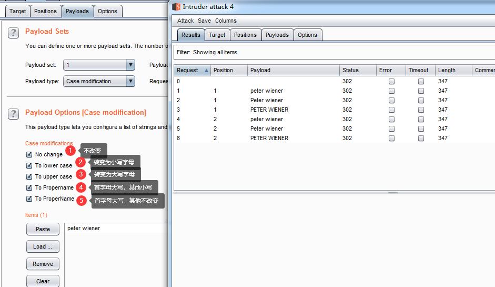This screenshot has height=287, width=495.
Task: Select Positions tab in Intruder attack window
Action: pyautogui.click(x=245, y=35)
